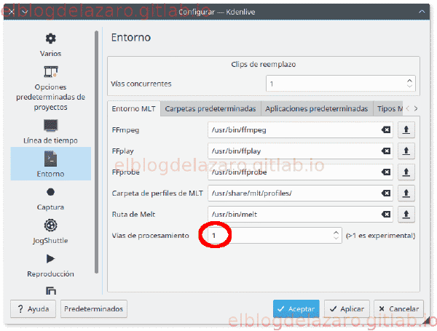The width and height of the screenshot is (437, 331).
Task: Increase Vías de procesamiento value
Action: [336, 233]
